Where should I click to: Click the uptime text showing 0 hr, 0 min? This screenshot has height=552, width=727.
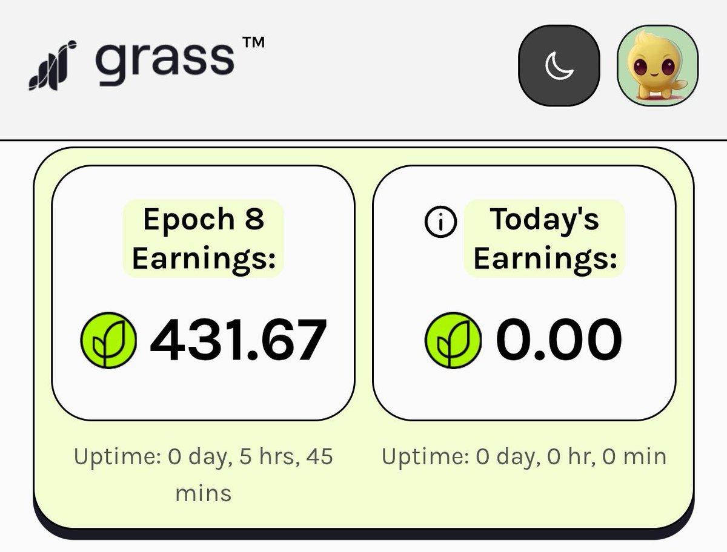[524, 456]
